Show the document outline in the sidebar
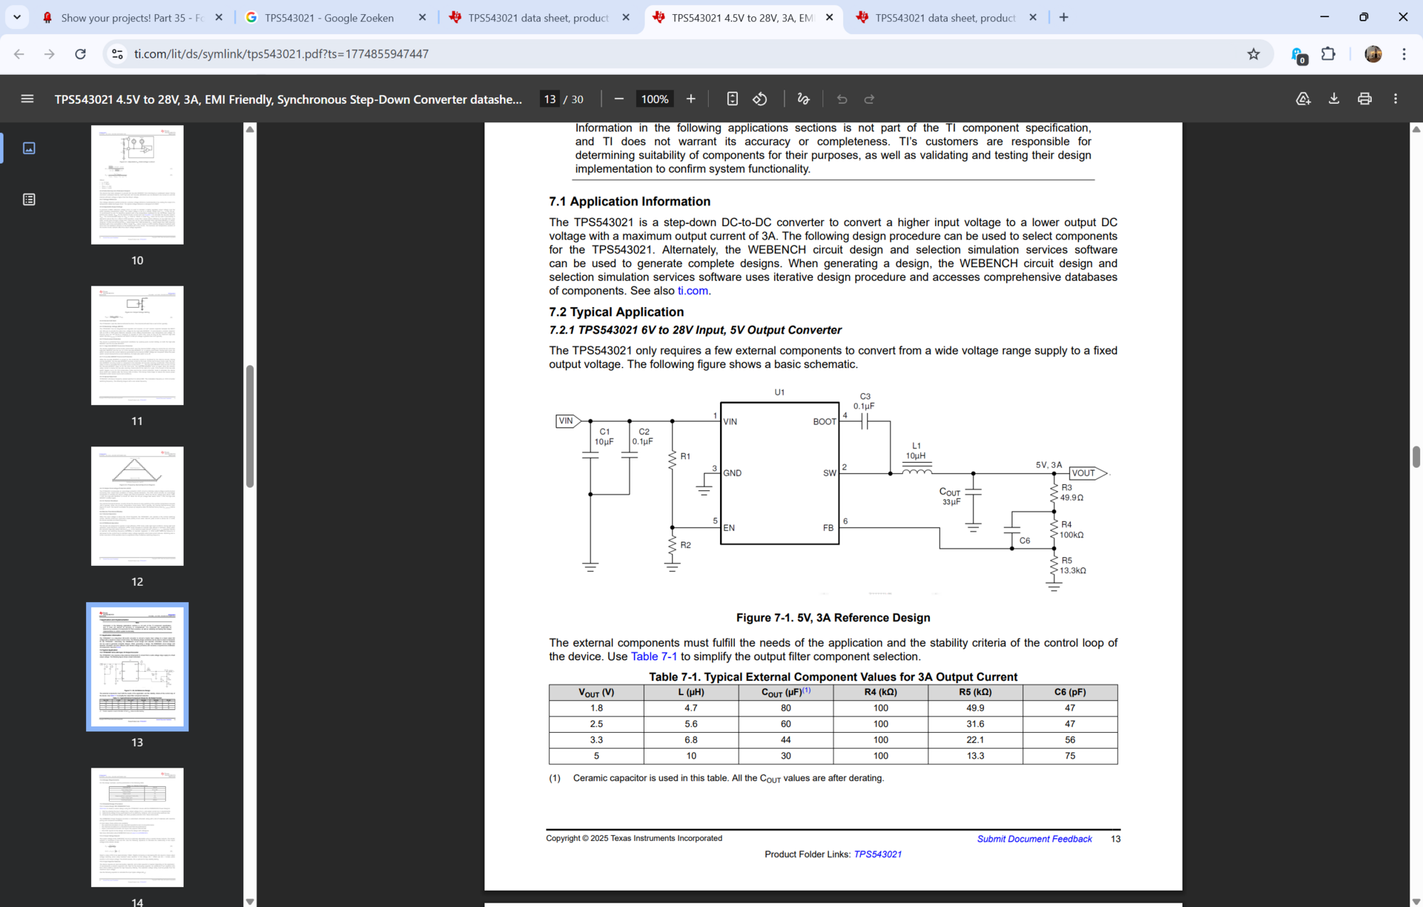This screenshot has width=1423, height=907. 29,199
